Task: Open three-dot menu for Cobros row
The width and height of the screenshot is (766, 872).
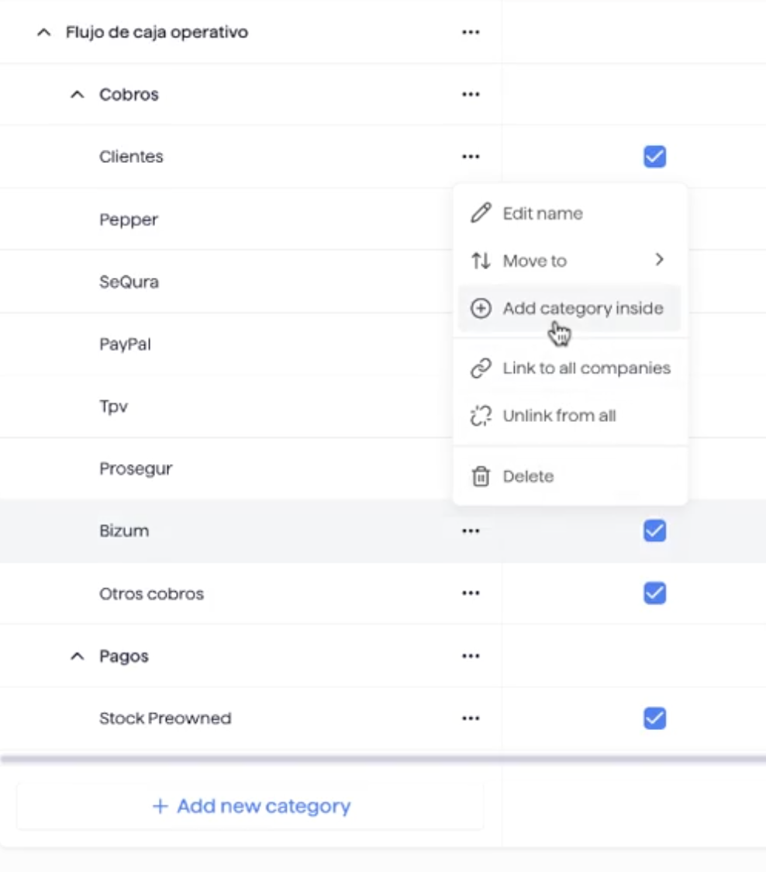Action: pos(471,95)
